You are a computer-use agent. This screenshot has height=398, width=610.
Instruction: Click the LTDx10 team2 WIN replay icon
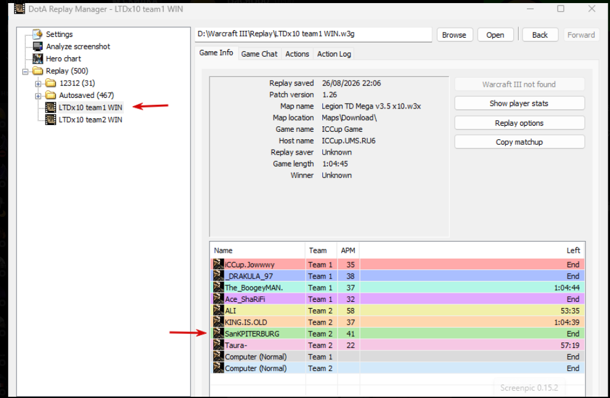point(51,120)
